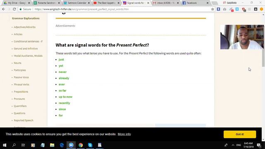The width and height of the screenshot is (265, 149).
Task: Open Reported Speech sidebar link
Action: 24,120
